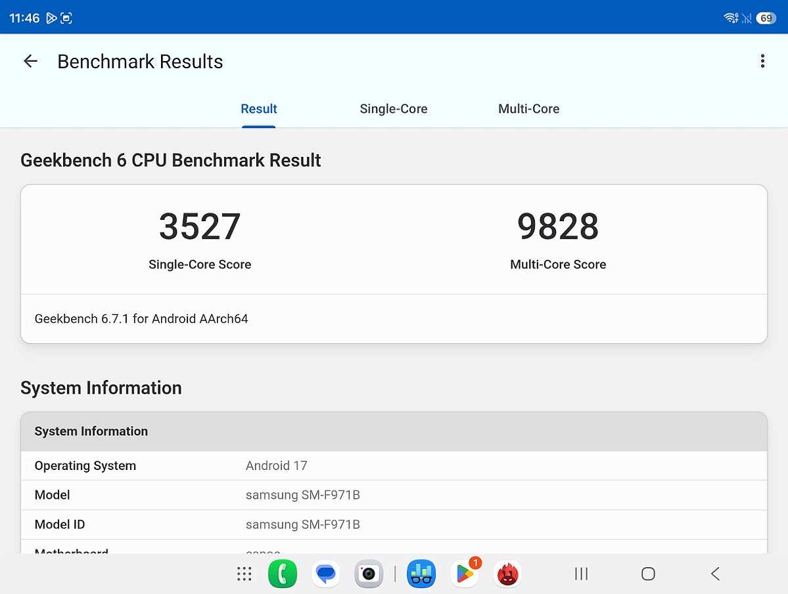Tap the Play Store status bar icon
The image size is (788, 594).
pyautogui.click(x=51, y=18)
